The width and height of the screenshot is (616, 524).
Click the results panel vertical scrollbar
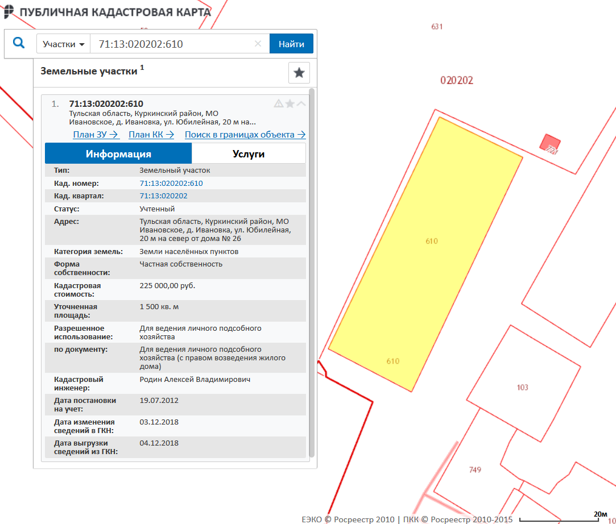[311, 273]
